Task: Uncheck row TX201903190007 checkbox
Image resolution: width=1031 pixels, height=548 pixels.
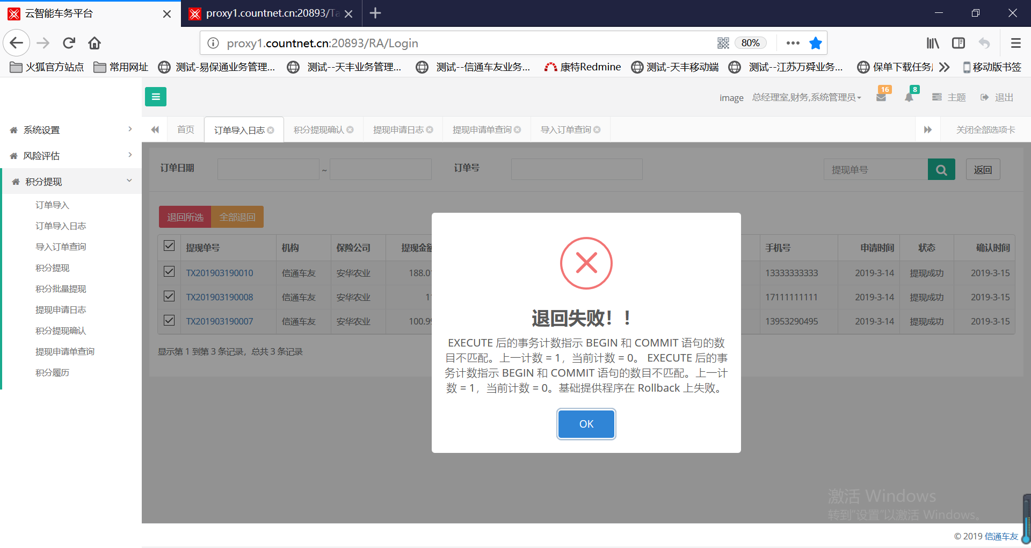Action: pyautogui.click(x=169, y=320)
